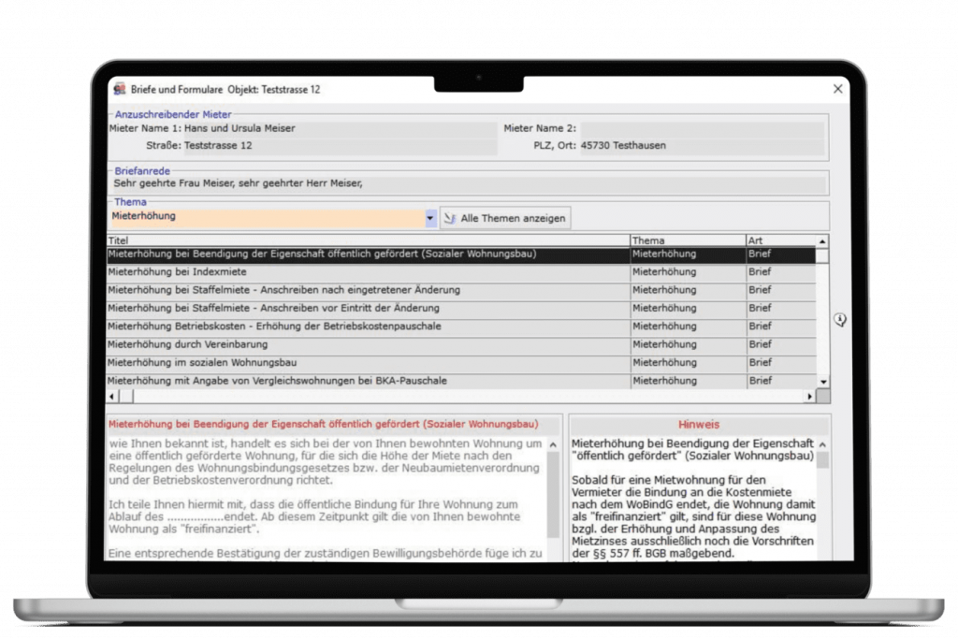
Task: Select row Mieterhöhung bei Beendigung der Eigenschaft
Action: point(461,254)
